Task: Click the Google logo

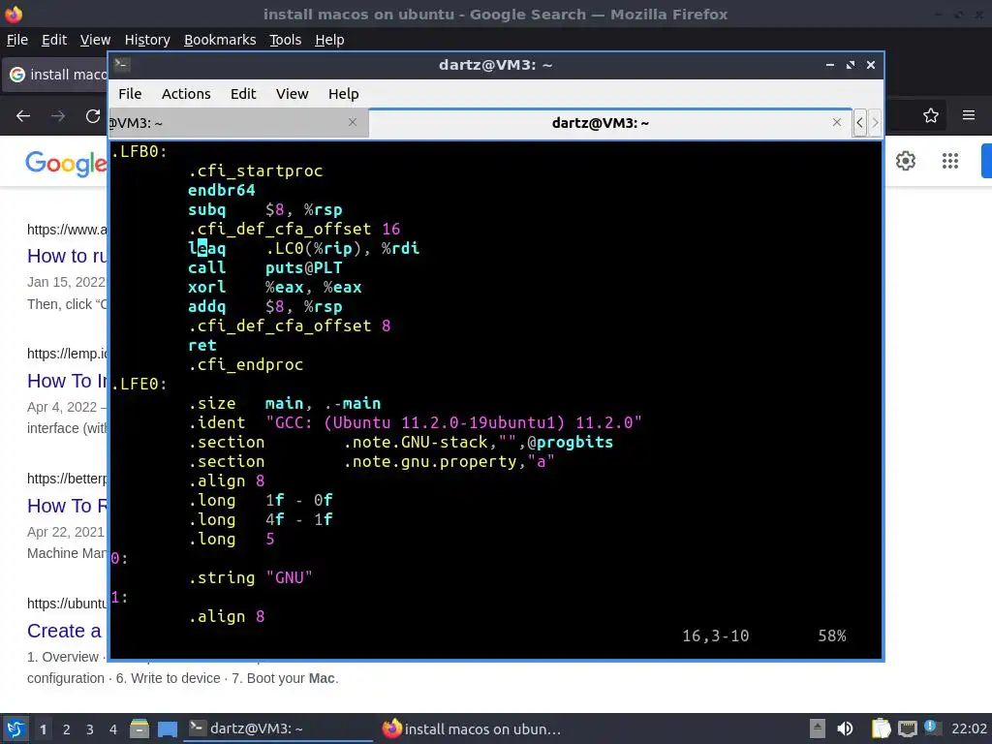Action: 66,164
